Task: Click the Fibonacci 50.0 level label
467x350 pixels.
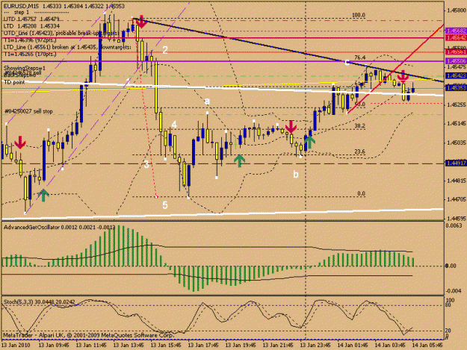Action: pos(360,104)
